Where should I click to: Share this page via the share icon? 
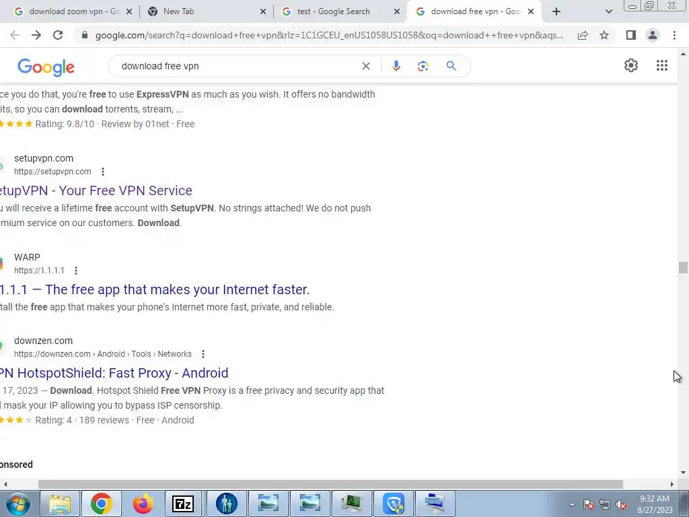point(583,35)
